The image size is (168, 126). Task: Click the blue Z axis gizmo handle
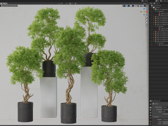coord(144,9)
